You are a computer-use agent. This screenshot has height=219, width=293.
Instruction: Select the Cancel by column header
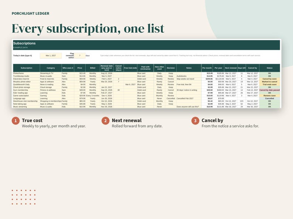(252, 68)
